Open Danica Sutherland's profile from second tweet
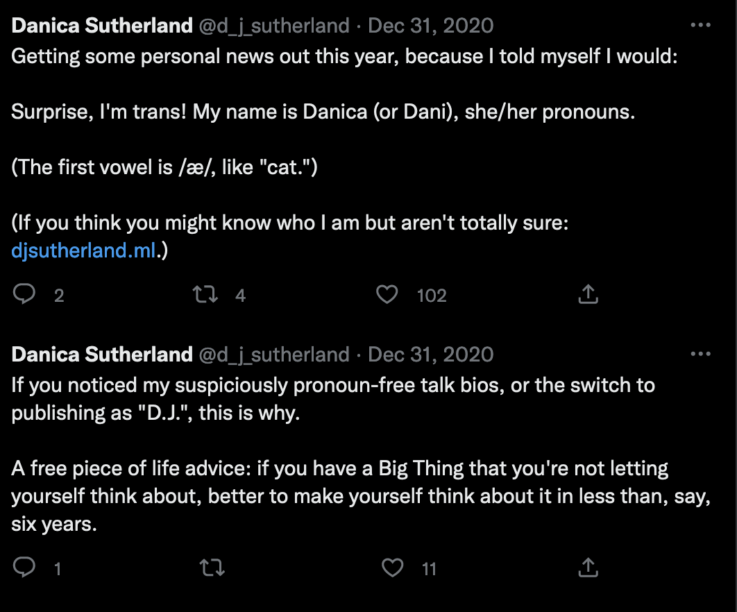 102,355
